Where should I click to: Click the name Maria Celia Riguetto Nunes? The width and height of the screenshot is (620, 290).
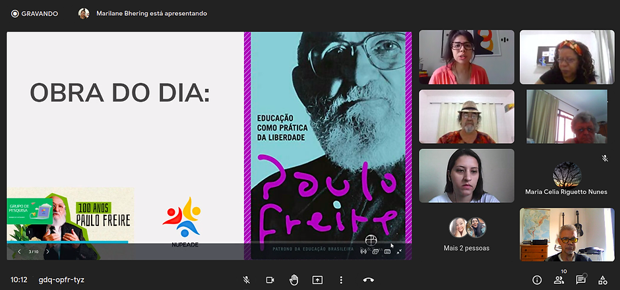pyautogui.click(x=566, y=192)
